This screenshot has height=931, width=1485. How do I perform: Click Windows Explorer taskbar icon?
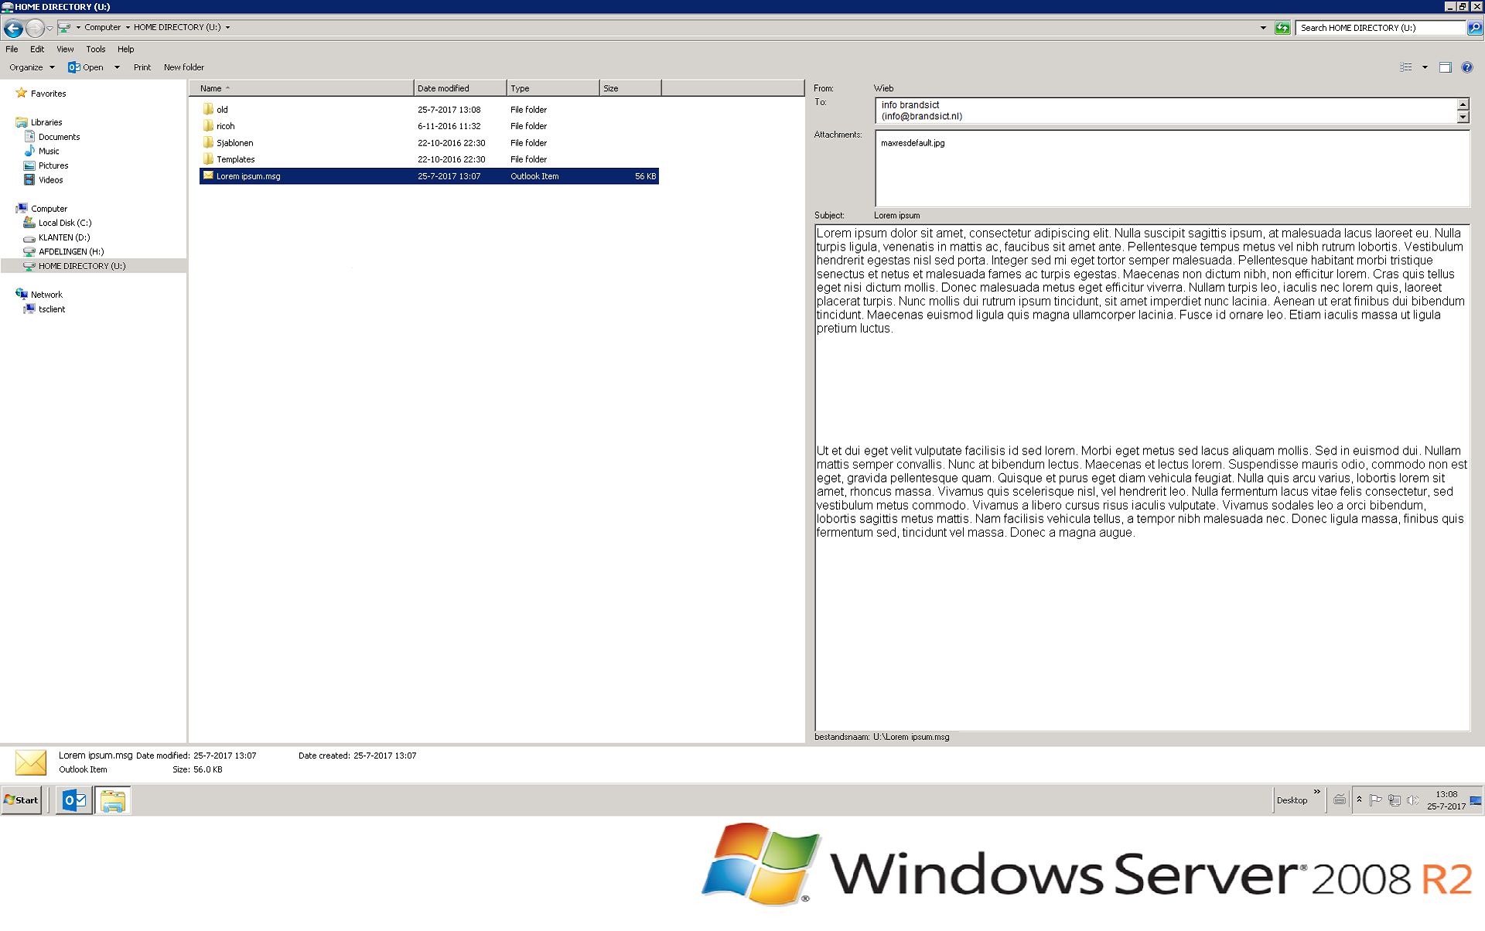[113, 800]
